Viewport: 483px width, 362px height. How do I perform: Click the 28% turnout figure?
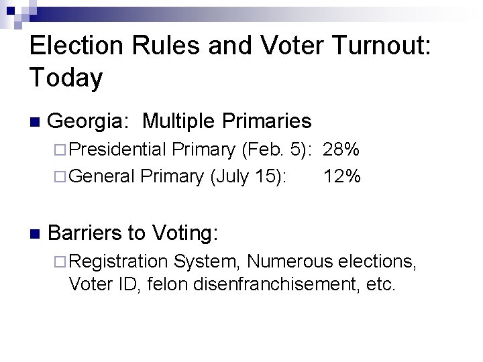click(343, 149)
